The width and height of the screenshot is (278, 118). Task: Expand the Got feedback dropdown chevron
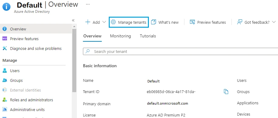274,22
